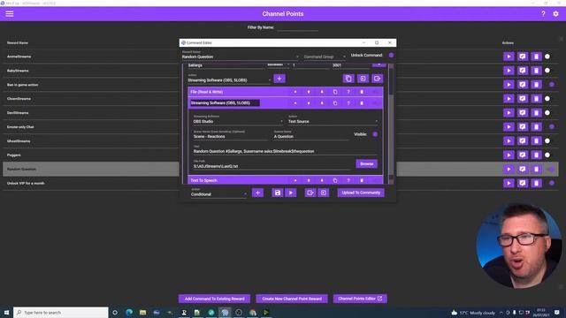Toggle BabyStreams enabled switch
The width and height of the screenshot is (566, 318).
click(547, 71)
